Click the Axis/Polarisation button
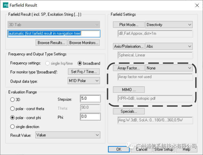 129,46
